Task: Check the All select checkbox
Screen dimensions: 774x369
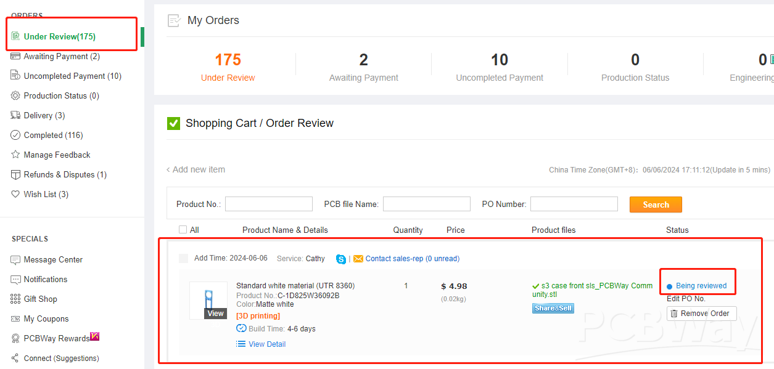Action: tap(183, 230)
